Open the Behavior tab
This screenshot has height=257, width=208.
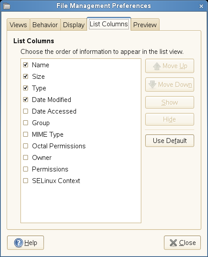point(45,24)
